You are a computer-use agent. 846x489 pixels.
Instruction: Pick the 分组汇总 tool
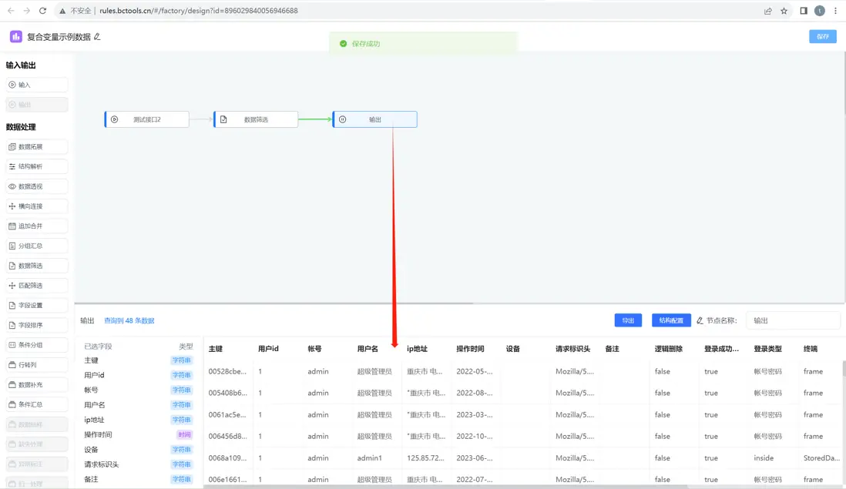[37, 246]
